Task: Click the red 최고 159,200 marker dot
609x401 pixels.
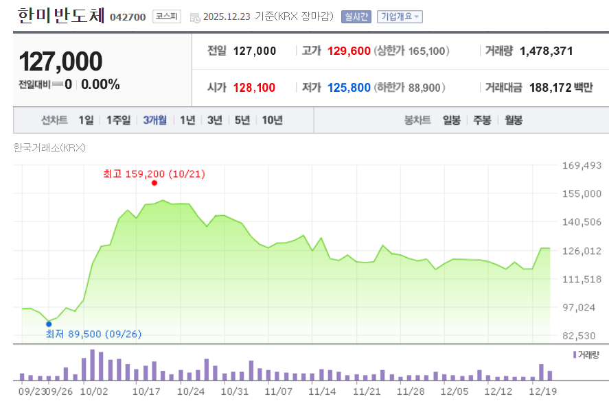Action: pyautogui.click(x=154, y=183)
